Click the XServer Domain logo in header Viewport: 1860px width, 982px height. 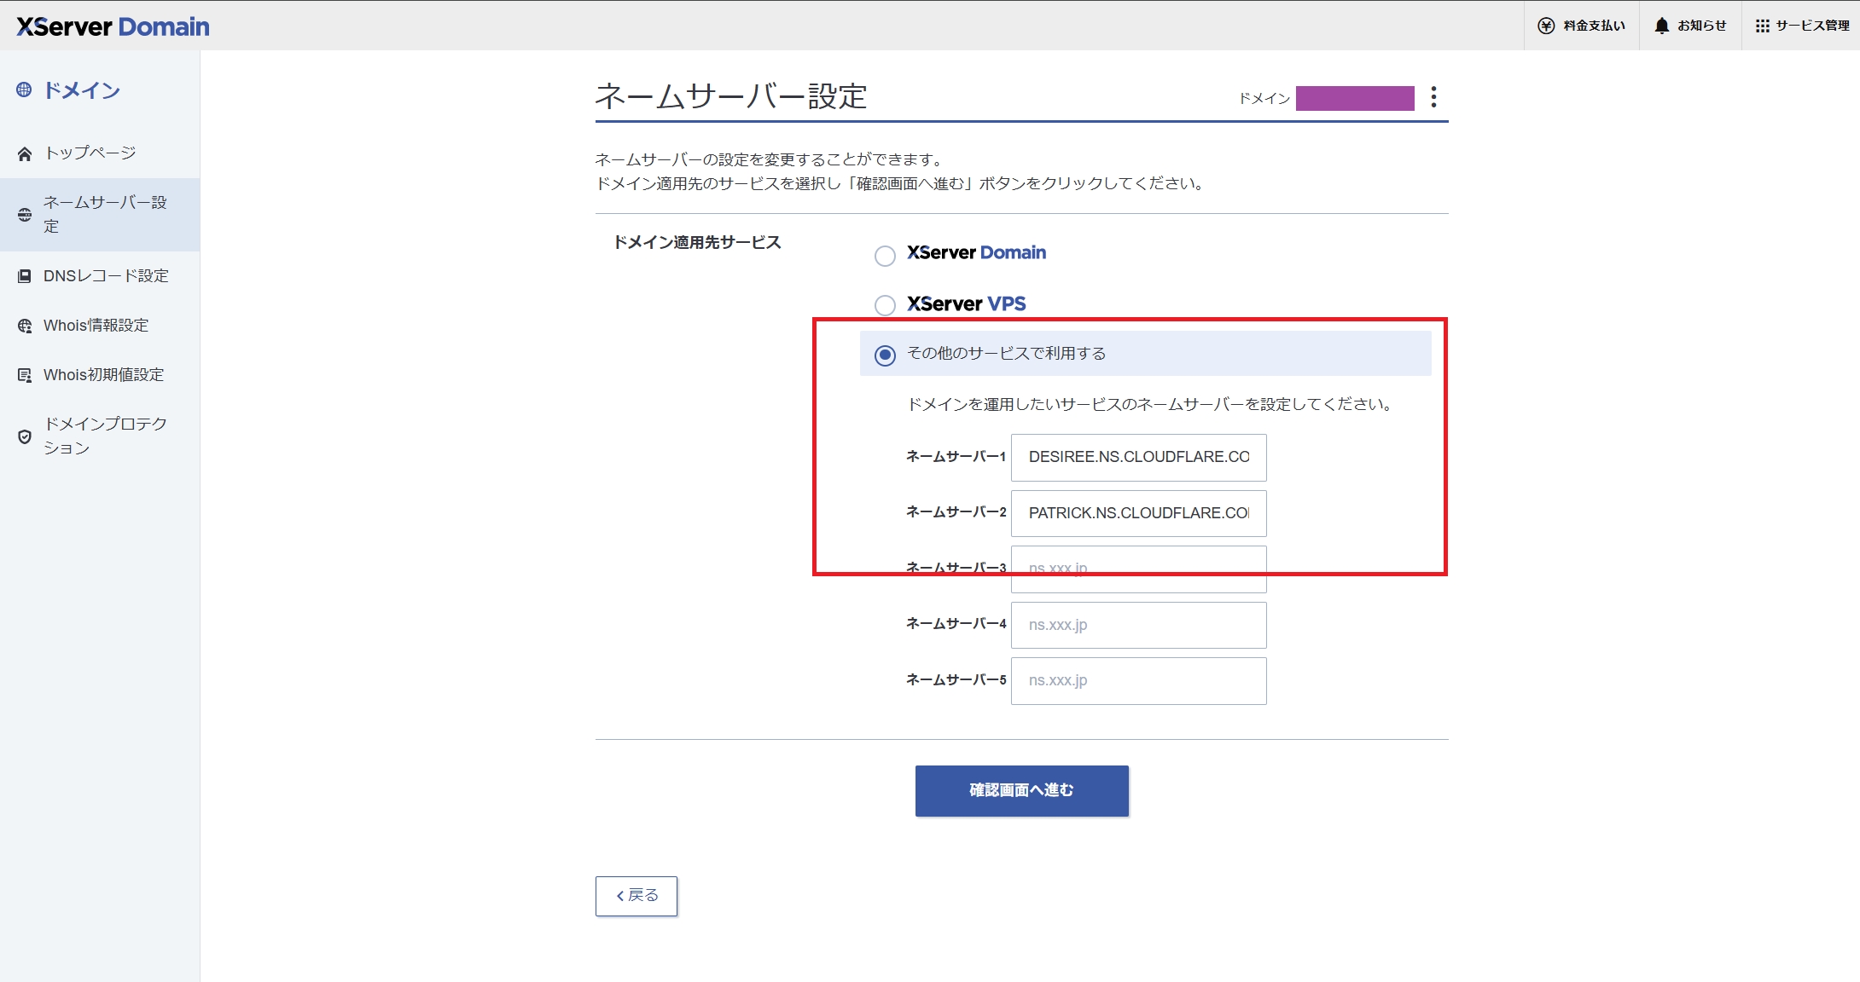coord(113,26)
